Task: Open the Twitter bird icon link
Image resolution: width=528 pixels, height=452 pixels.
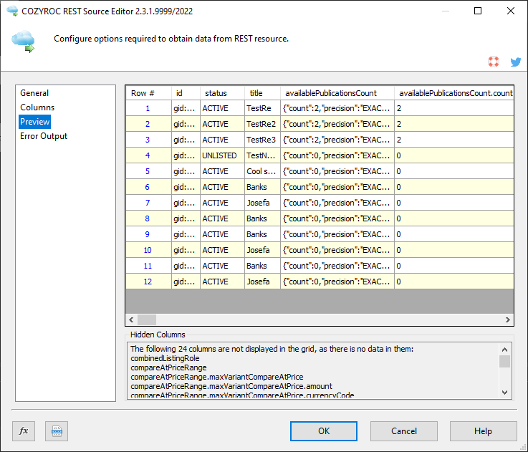Action: [x=515, y=62]
